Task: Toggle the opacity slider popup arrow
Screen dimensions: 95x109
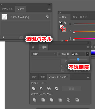Action: 87,54
